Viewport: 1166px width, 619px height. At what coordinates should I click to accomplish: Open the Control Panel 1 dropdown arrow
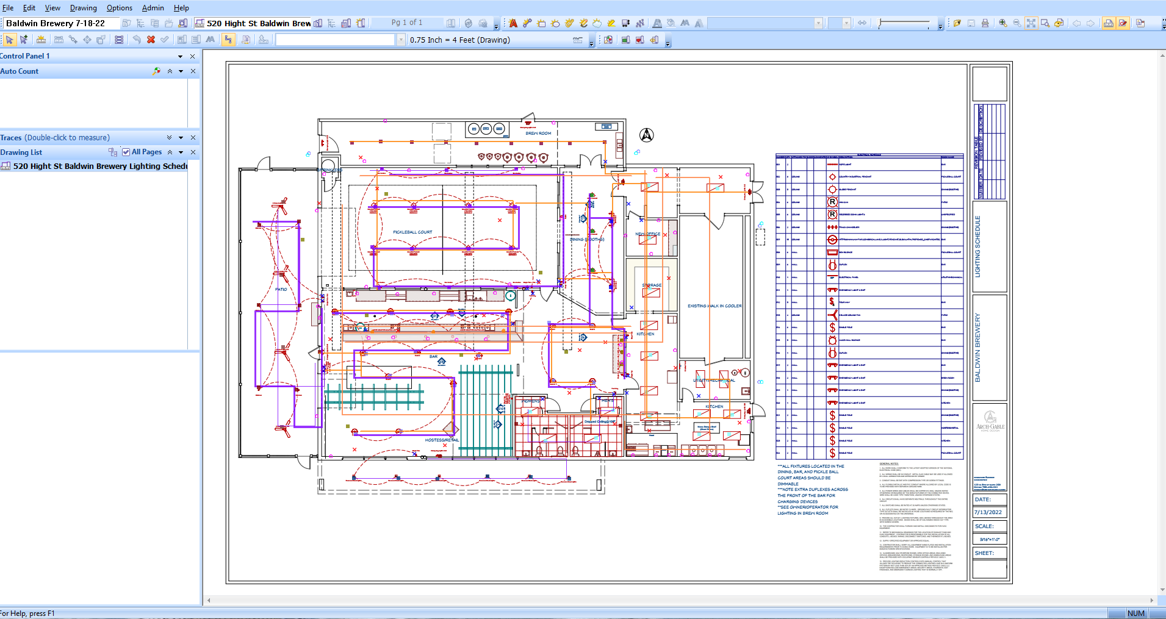click(x=180, y=56)
